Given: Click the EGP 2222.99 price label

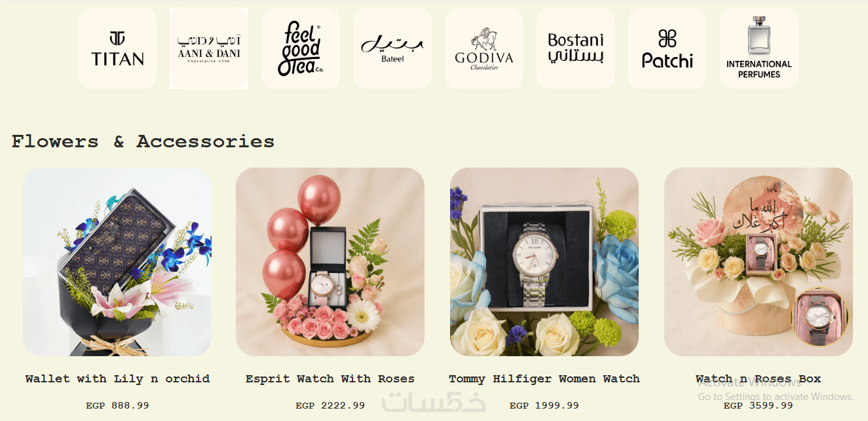Looking at the screenshot, I should tap(330, 405).
